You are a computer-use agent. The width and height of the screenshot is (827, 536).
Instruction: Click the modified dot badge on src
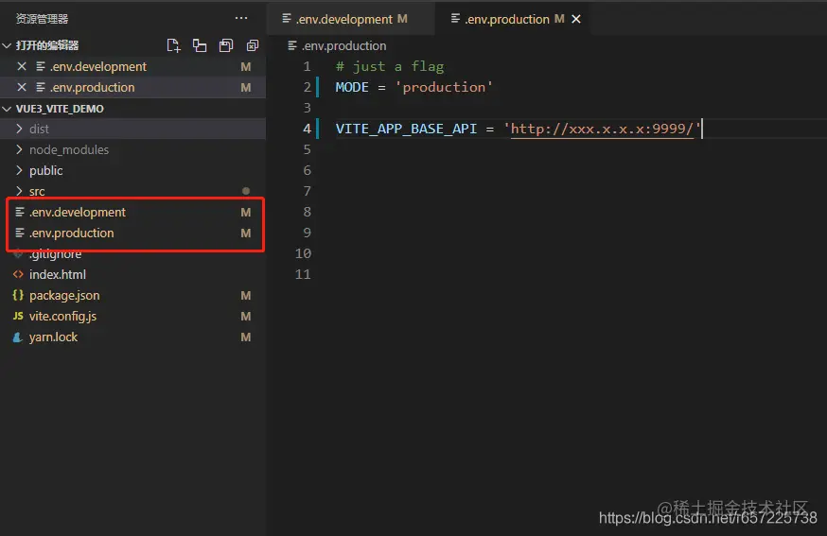tap(246, 191)
